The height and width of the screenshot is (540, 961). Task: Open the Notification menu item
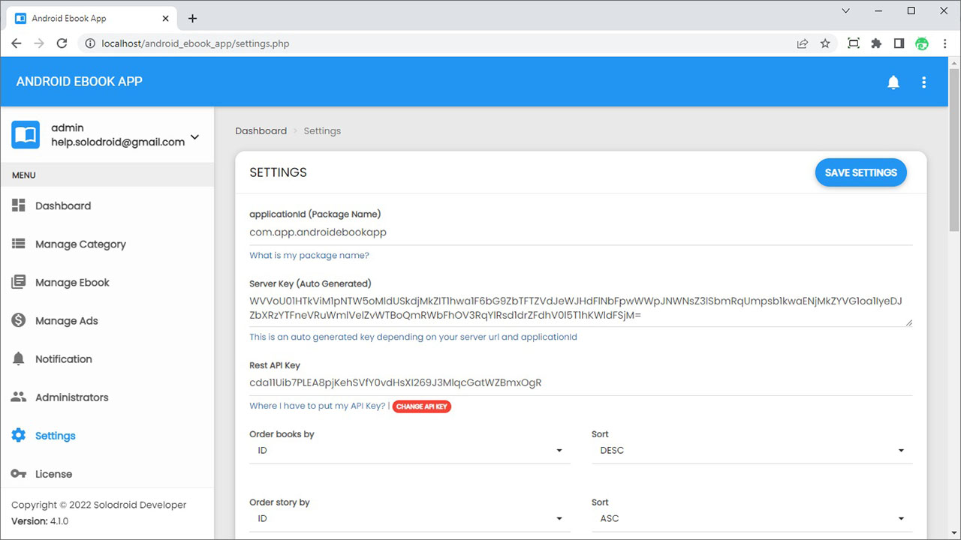pos(64,359)
